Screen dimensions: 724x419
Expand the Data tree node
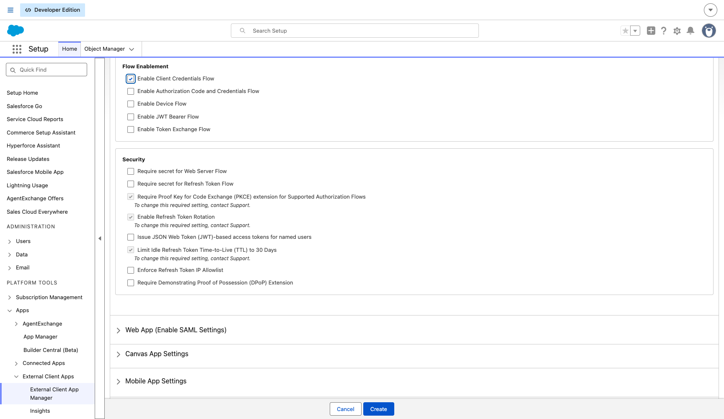[10, 255]
